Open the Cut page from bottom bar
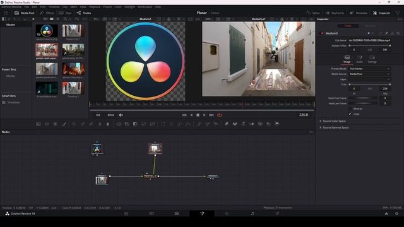The width and height of the screenshot is (404, 227). [151, 214]
